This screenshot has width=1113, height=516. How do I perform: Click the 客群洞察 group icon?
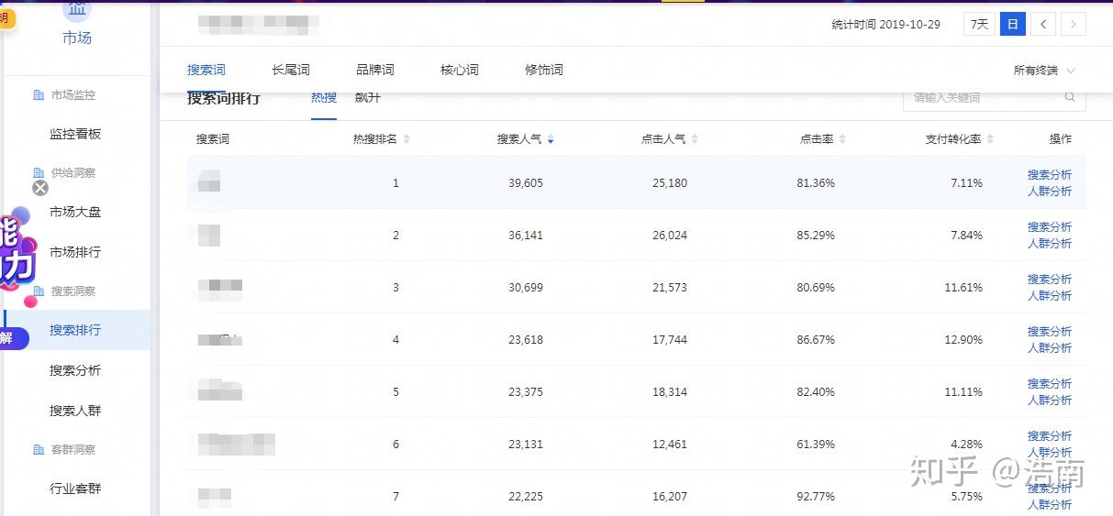(39, 450)
